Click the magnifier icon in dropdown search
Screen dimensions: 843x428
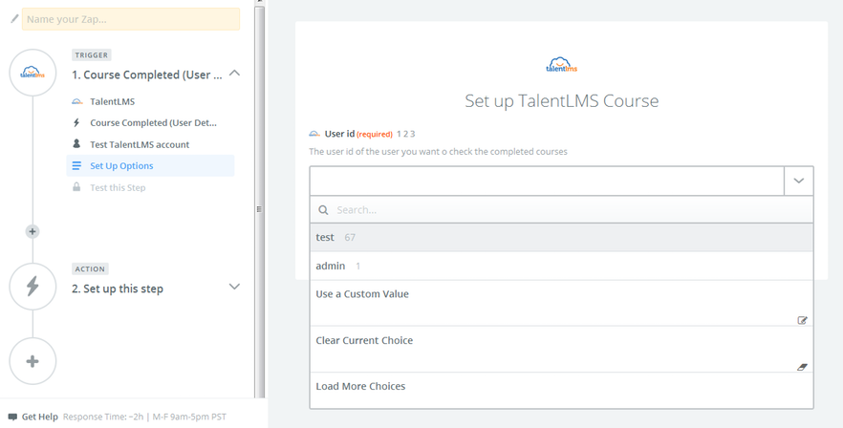coord(323,209)
